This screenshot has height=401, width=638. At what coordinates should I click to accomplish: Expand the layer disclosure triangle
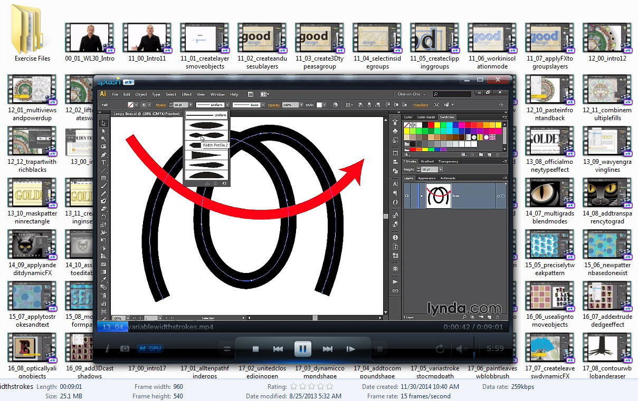tap(422, 196)
